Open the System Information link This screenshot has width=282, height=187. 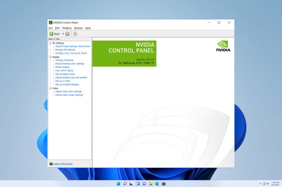(63, 164)
